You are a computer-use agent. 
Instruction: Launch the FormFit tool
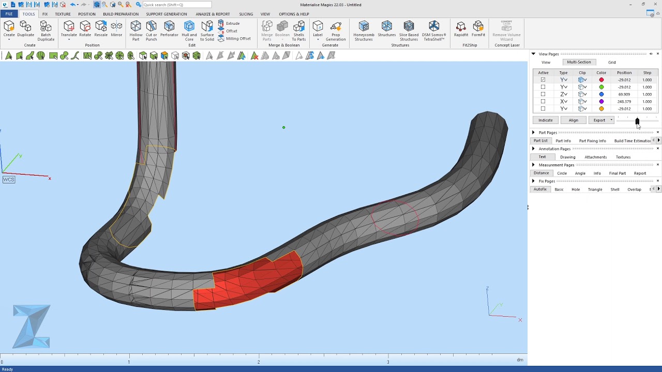pos(478,29)
